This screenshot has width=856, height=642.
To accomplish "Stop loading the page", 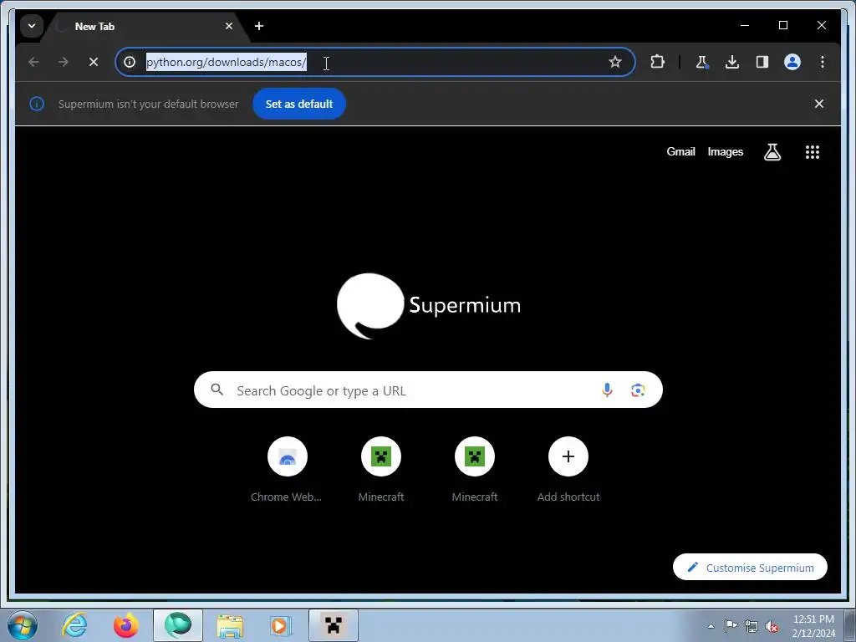I will pyautogui.click(x=94, y=62).
